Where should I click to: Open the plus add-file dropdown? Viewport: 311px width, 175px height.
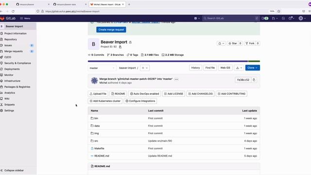click(145, 68)
